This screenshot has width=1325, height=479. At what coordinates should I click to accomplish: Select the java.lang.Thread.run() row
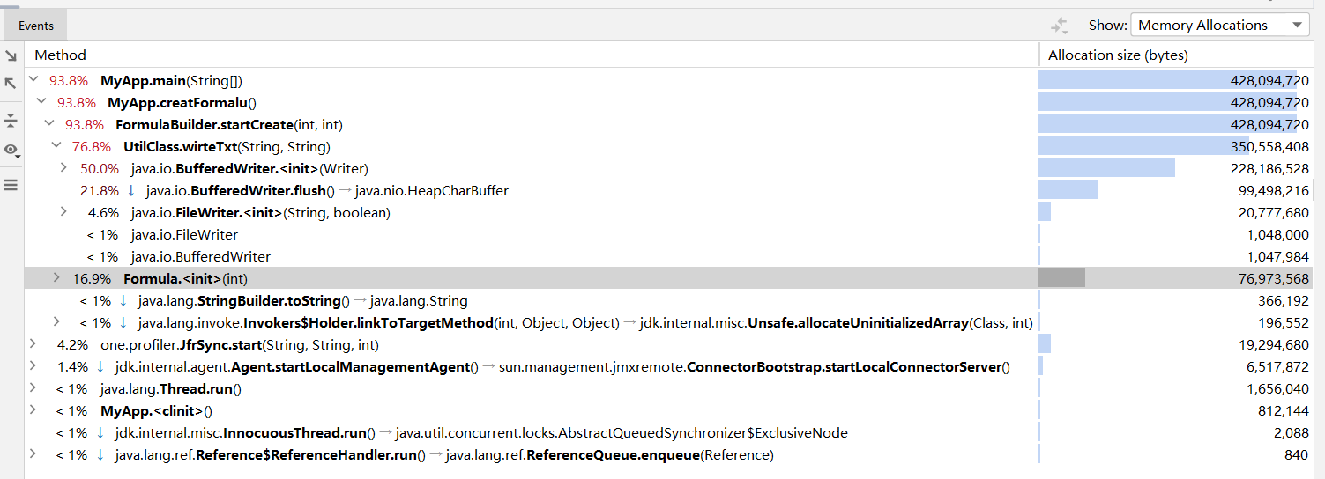click(x=170, y=389)
